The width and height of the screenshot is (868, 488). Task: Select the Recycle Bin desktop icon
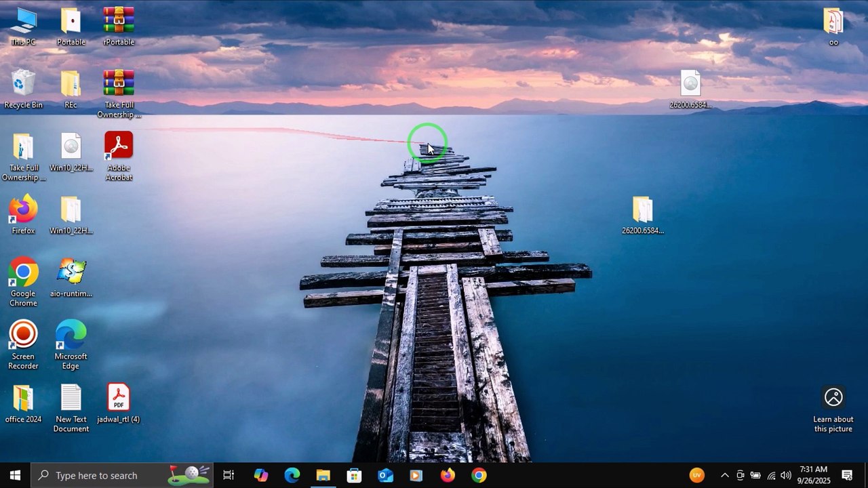click(23, 89)
